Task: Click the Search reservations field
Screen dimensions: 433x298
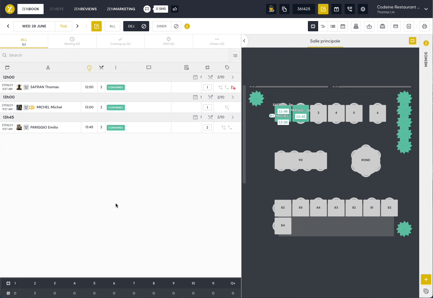Action: (x=114, y=55)
